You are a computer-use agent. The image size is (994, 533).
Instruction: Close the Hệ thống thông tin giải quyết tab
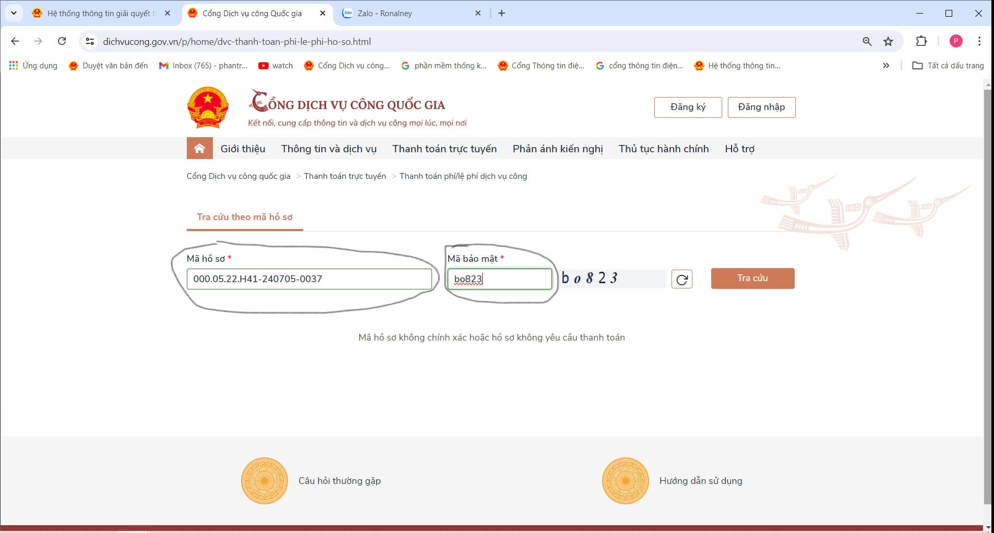[x=167, y=13]
